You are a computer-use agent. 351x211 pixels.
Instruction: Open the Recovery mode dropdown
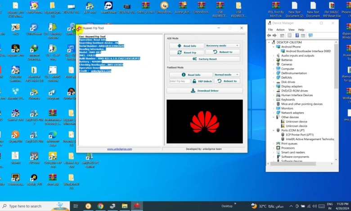(x=222, y=46)
